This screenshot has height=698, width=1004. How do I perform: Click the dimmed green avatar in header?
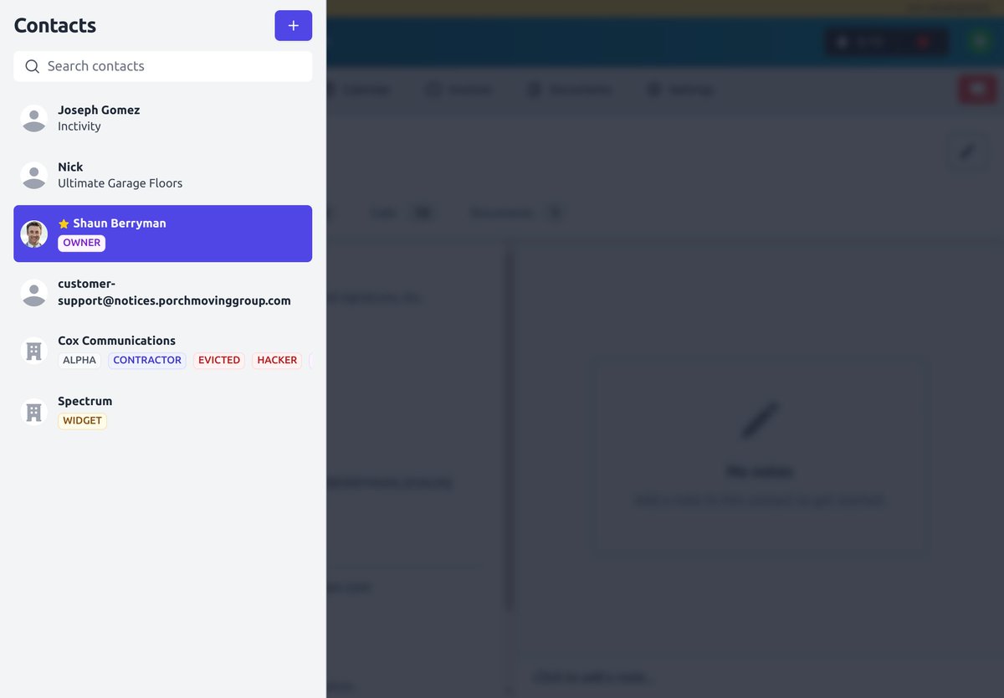pos(980,42)
